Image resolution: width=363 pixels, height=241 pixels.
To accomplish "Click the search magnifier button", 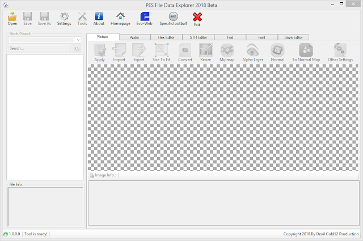I will [77, 48].
